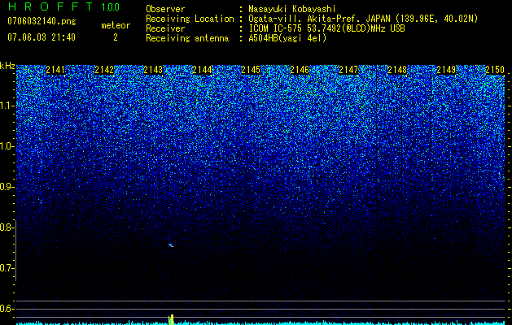The image size is (512, 325).
Task: Click the 0.8 frequency axis label
Action: (x=7, y=227)
